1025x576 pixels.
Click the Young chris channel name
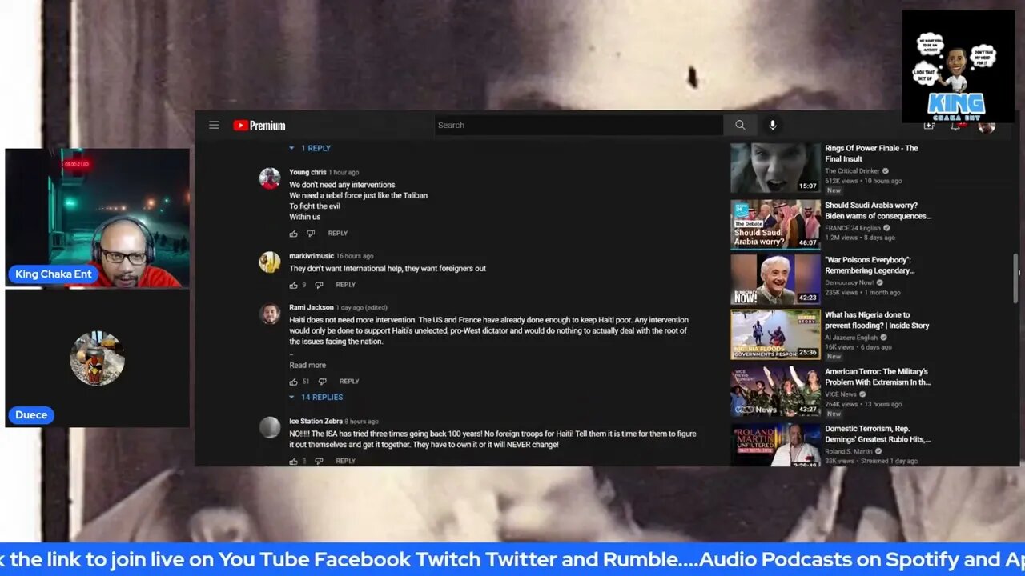(307, 173)
